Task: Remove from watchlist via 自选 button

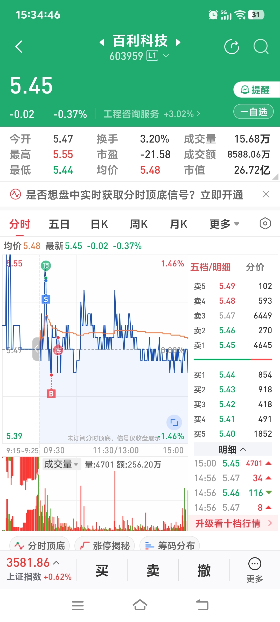Action: pos(254,112)
